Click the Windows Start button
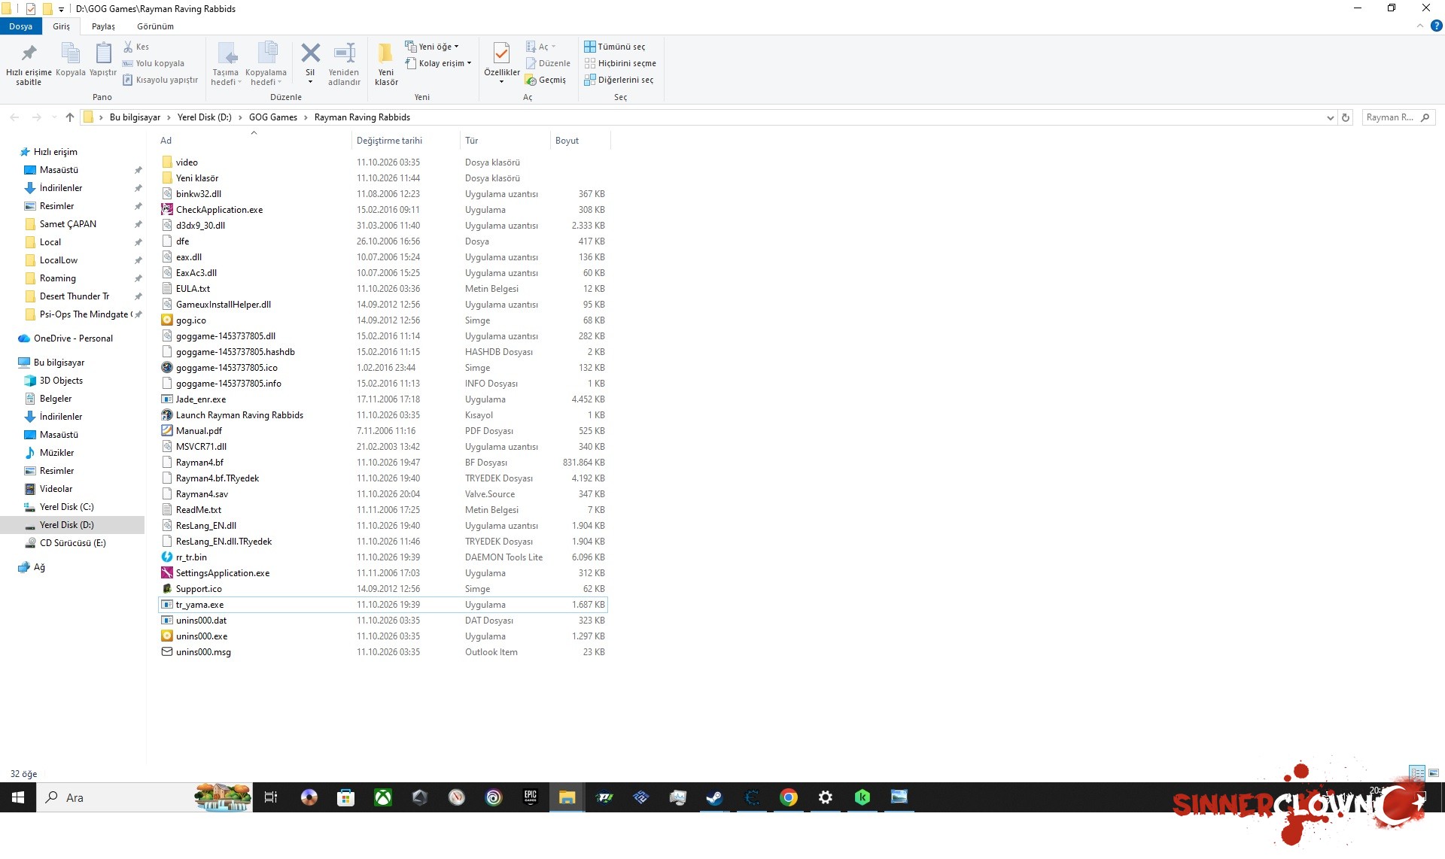 [x=18, y=797]
